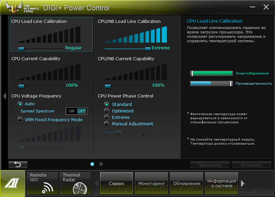Viewport: 275px width, 197px height.
Task: Launch the Remote GO! tool
Action: tap(42, 183)
